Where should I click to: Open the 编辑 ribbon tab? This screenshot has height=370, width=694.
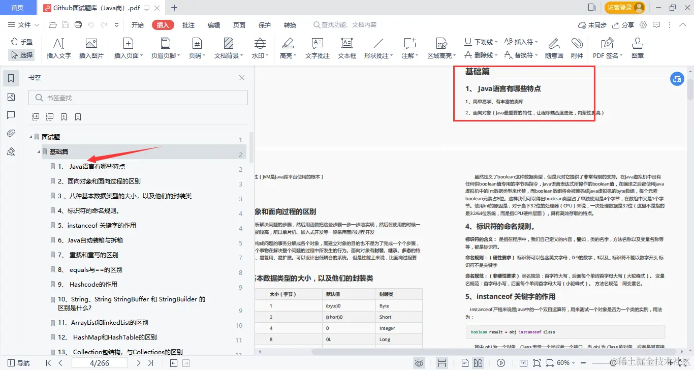click(x=213, y=24)
